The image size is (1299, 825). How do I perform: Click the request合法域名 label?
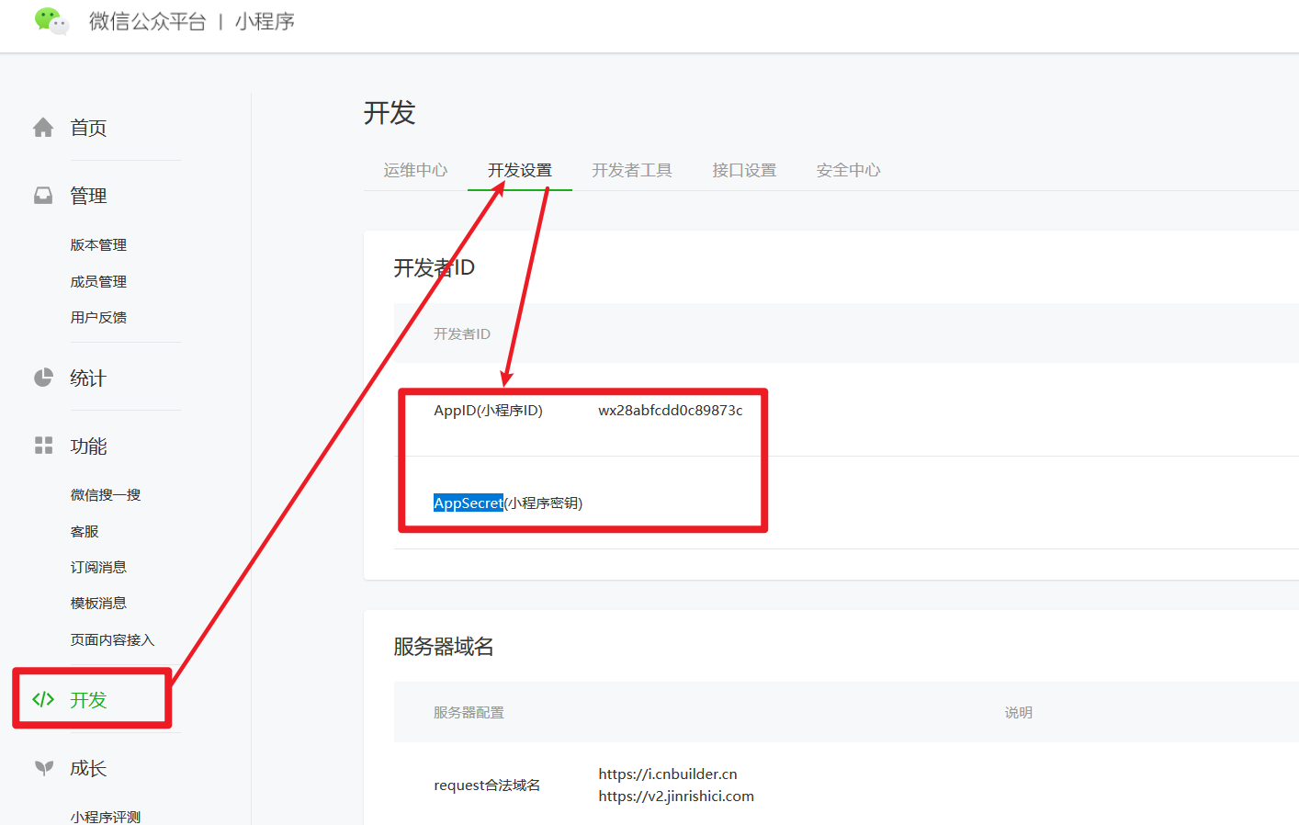pos(487,785)
